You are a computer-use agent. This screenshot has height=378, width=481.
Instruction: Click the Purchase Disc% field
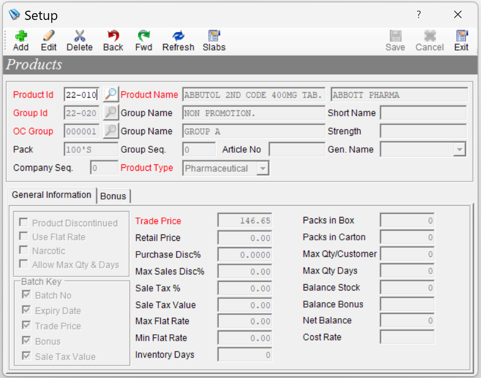pyautogui.click(x=245, y=254)
